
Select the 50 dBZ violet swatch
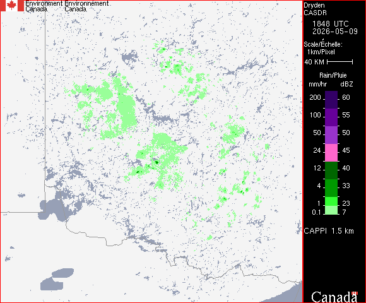(331, 135)
